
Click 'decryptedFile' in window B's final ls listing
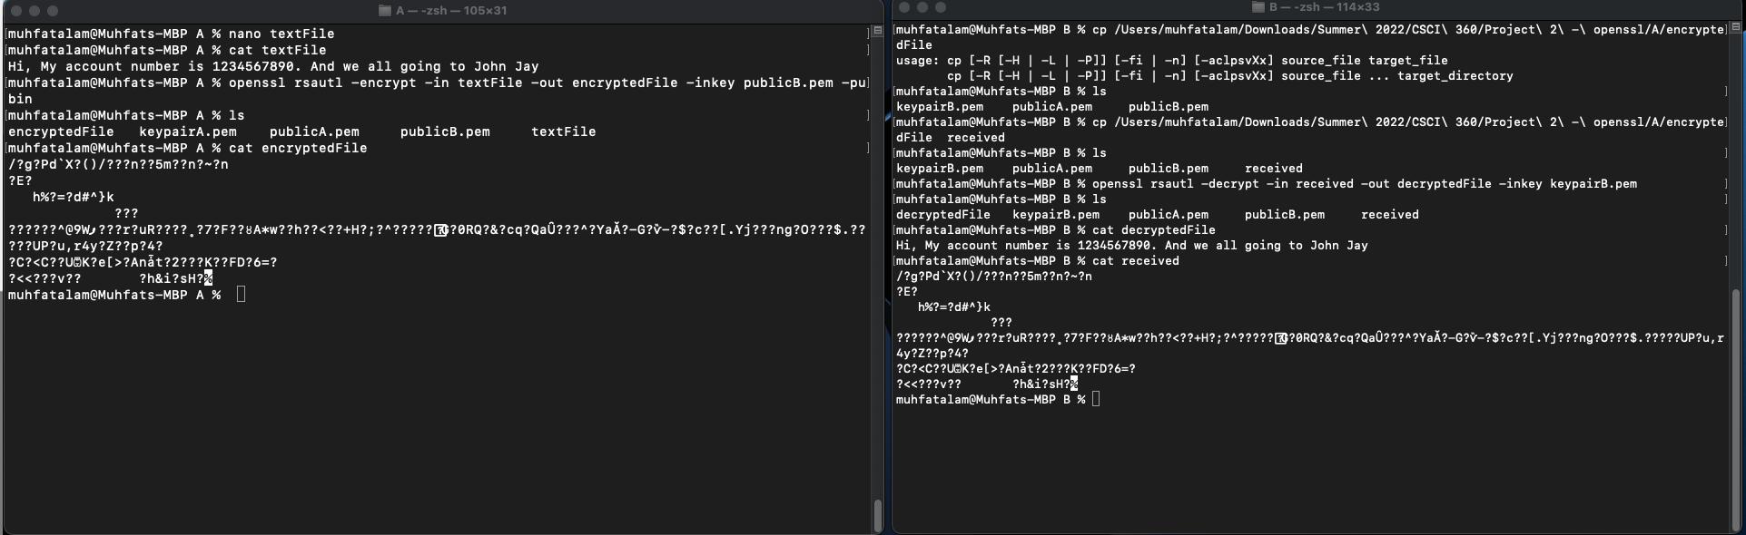(943, 215)
